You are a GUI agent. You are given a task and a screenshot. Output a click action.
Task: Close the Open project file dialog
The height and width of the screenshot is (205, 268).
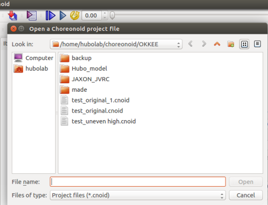tap(13, 28)
